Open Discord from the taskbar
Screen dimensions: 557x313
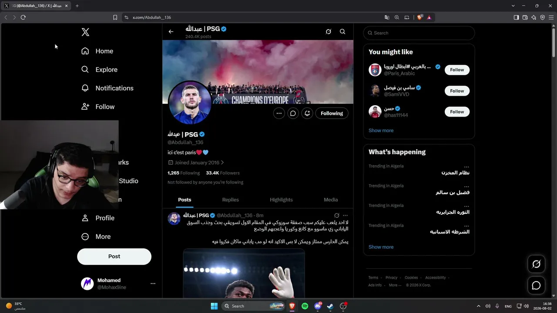318,306
